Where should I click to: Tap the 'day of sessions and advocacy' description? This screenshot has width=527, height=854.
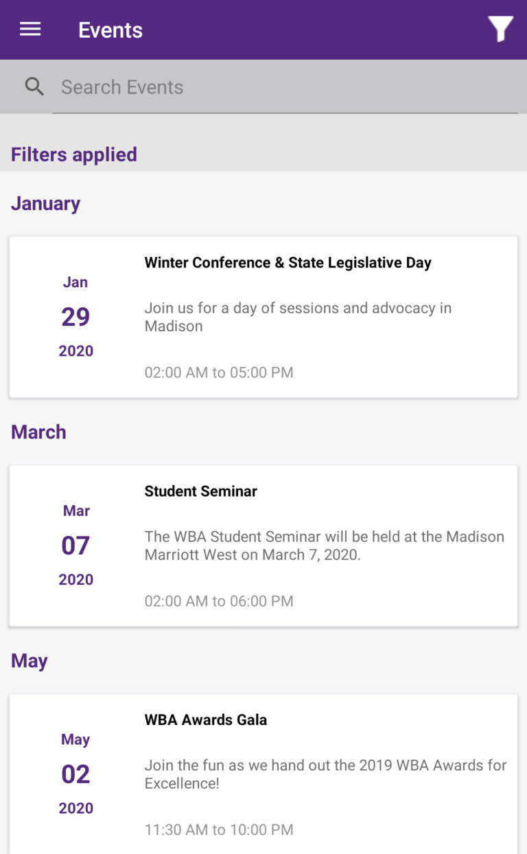(298, 317)
